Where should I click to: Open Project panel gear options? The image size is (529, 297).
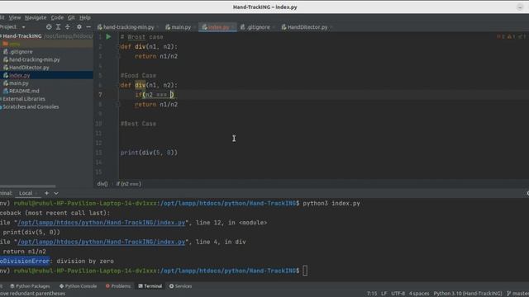pos(79,27)
